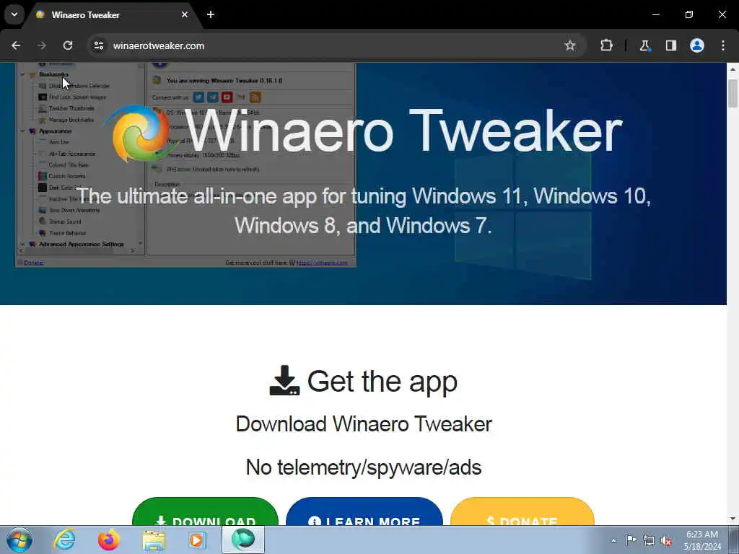Click the 'Get the app' heading

point(382,381)
